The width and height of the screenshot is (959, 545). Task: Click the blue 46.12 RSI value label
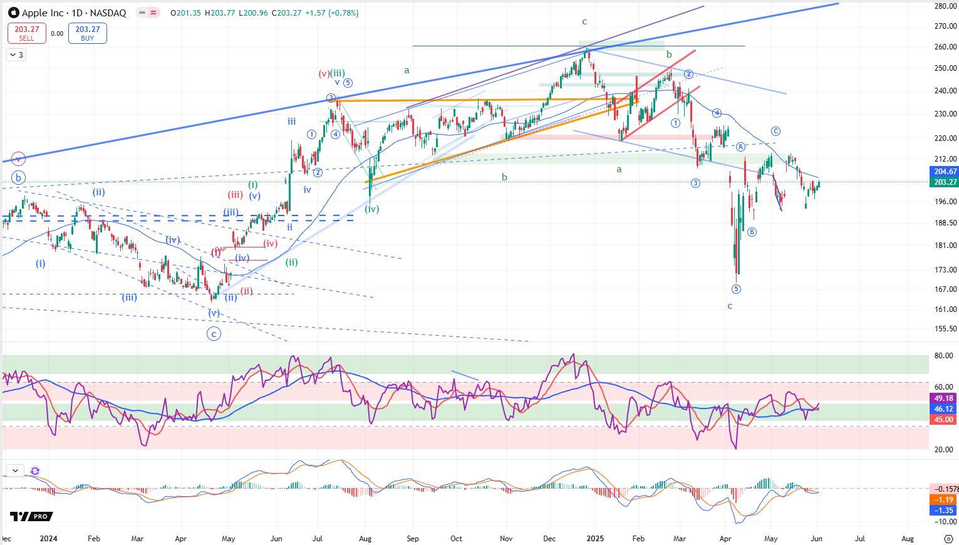click(x=943, y=409)
